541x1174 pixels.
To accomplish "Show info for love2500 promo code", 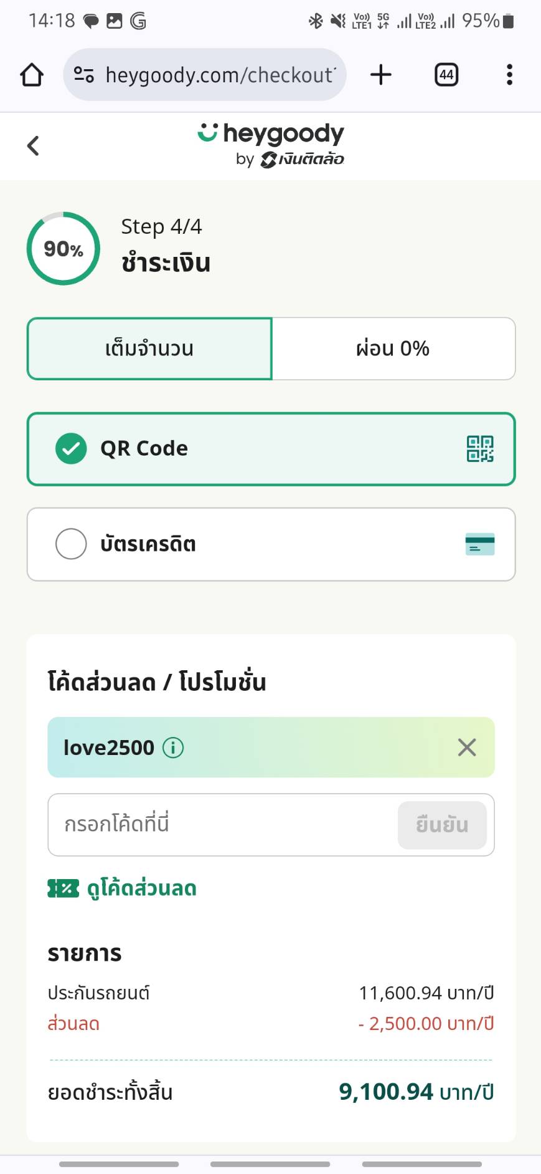I will [173, 747].
